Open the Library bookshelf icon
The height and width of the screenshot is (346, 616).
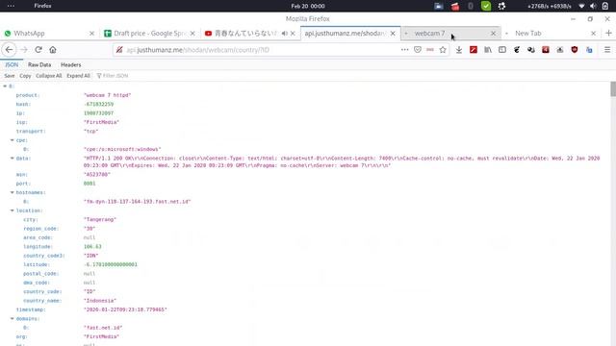click(488, 50)
